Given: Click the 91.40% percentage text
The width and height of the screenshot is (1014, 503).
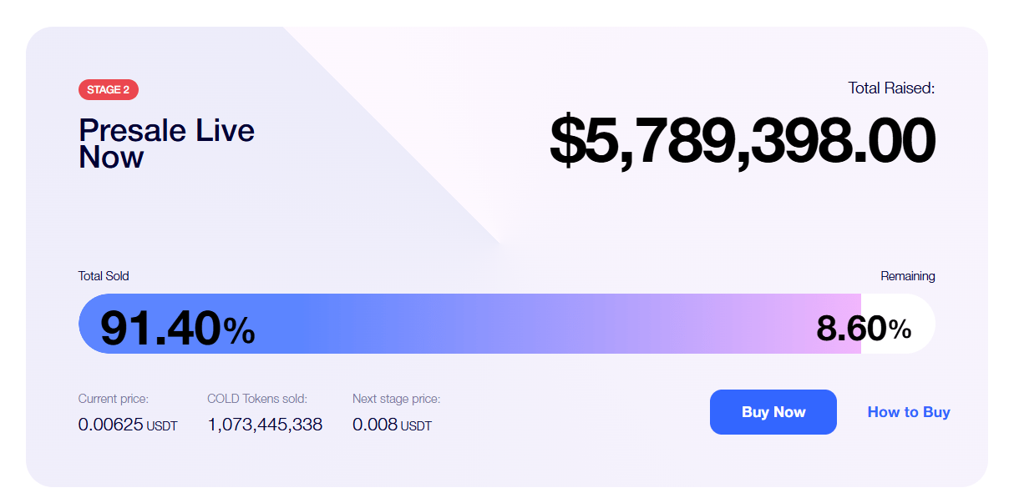Looking at the screenshot, I should click(x=177, y=328).
